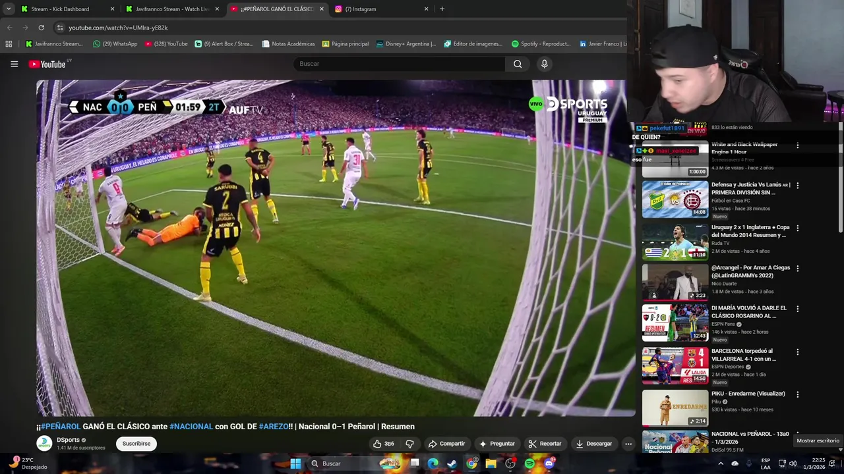844x474 pixels.
Task: Open the #PEÑAROL hashtag in video title
Action: coord(61,427)
